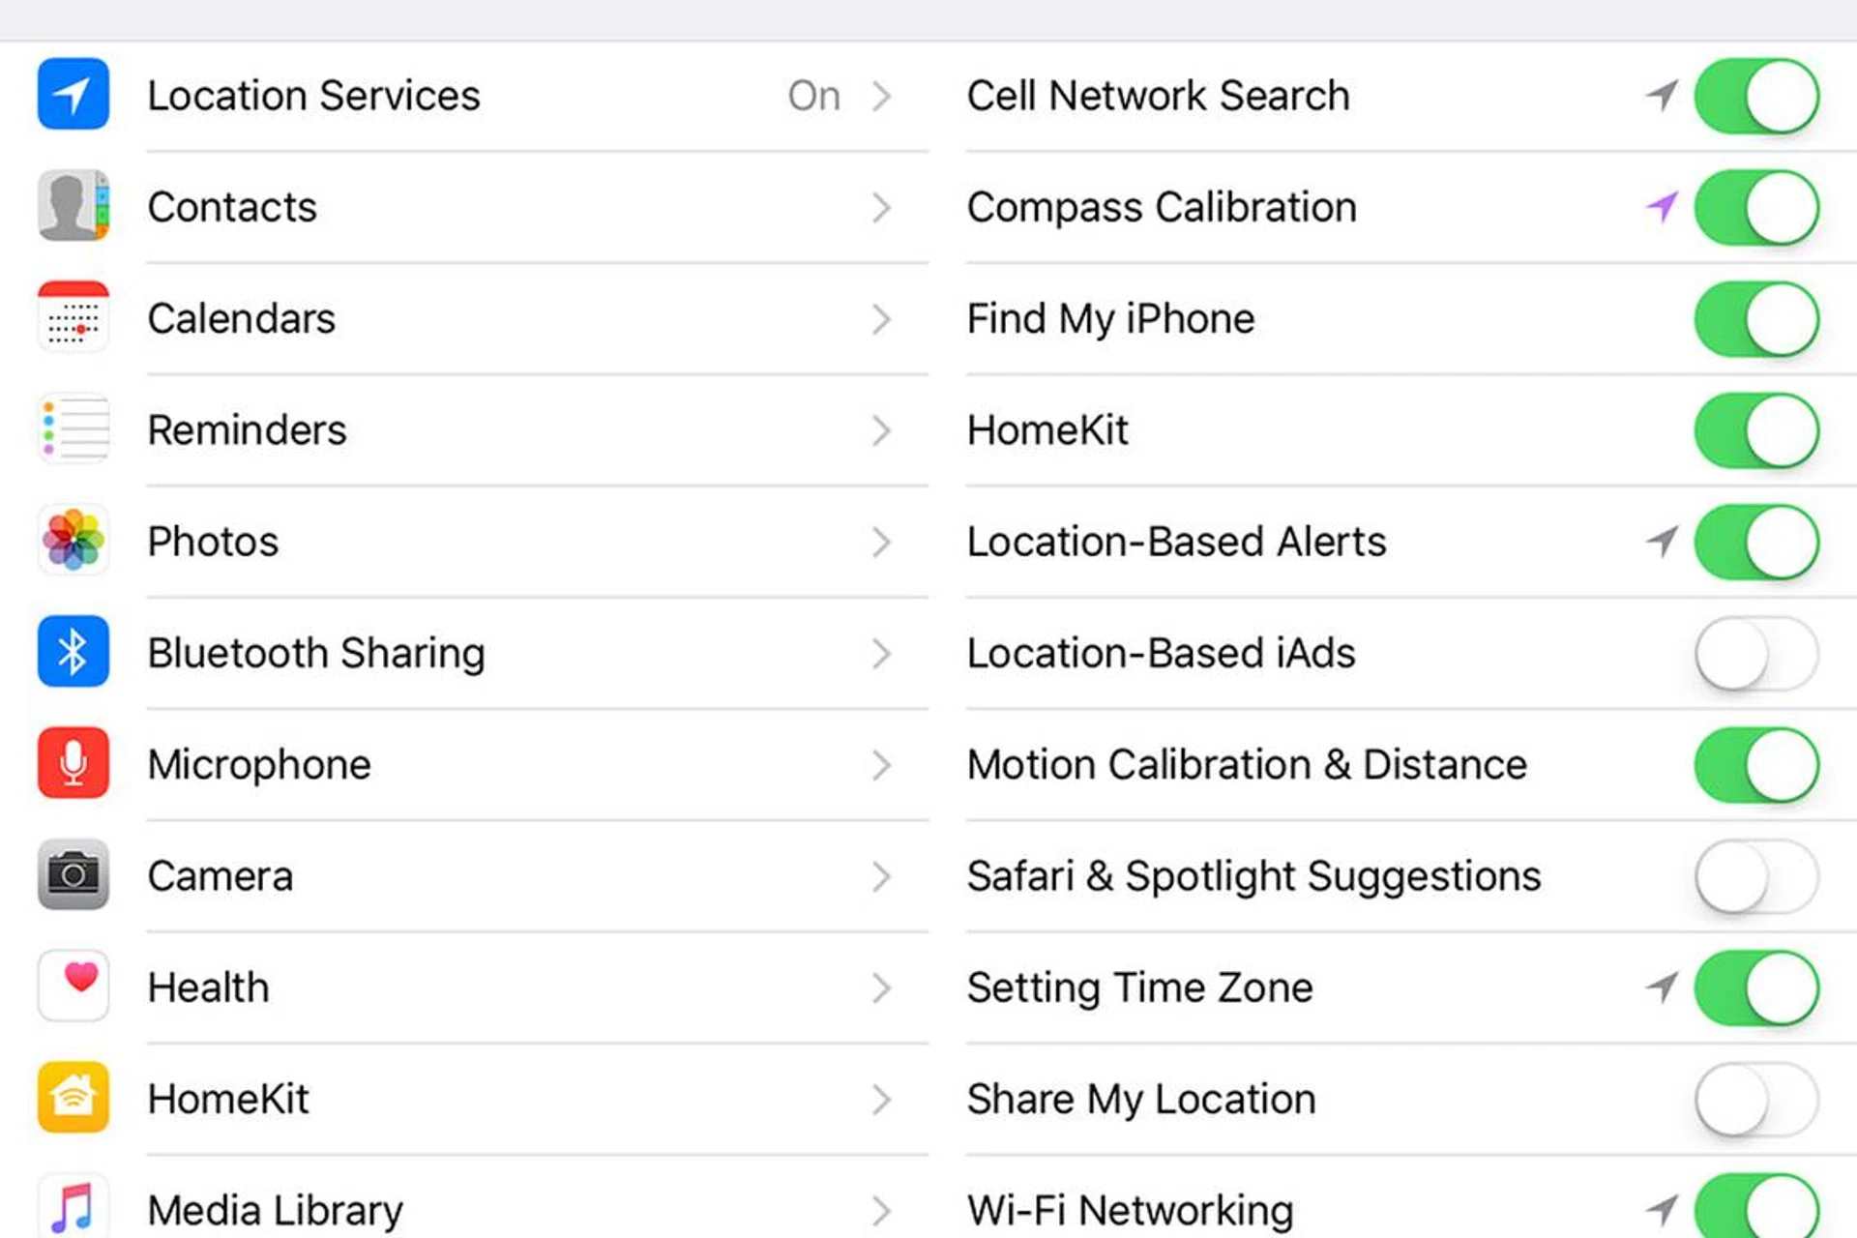Image resolution: width=1857 pixels, height=1238 pixels.
Task: Enable the Location-Based iAds switch
Action: (1755, 653)
